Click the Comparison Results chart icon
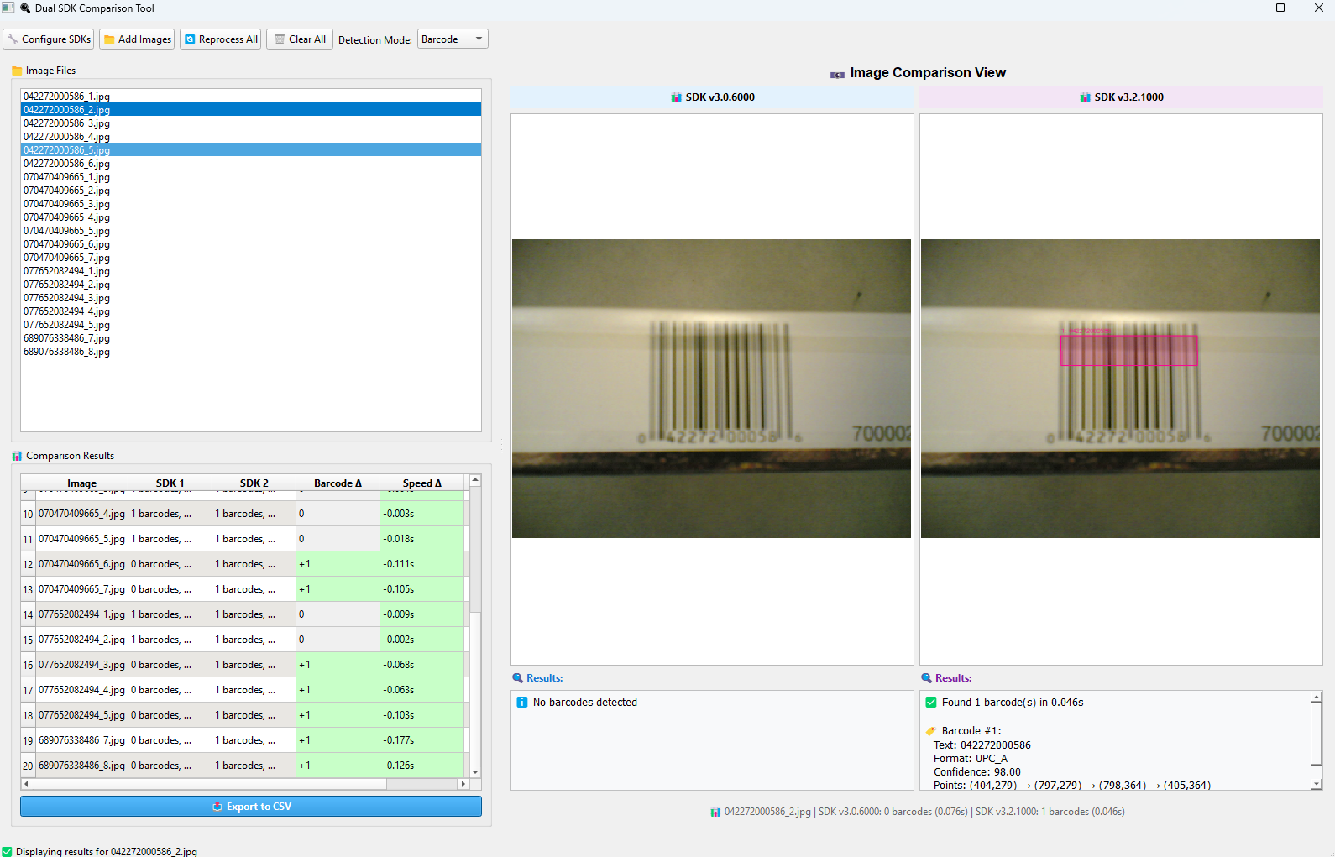This screenshot has width=1335, height=857. [x=17, y=457]
